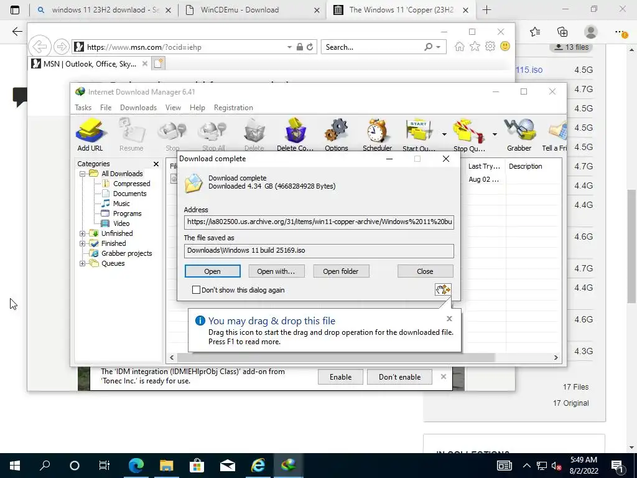Viewport: 637px width, 478px height.
Task: Check Don't show this dialog again
Action: 196,290
